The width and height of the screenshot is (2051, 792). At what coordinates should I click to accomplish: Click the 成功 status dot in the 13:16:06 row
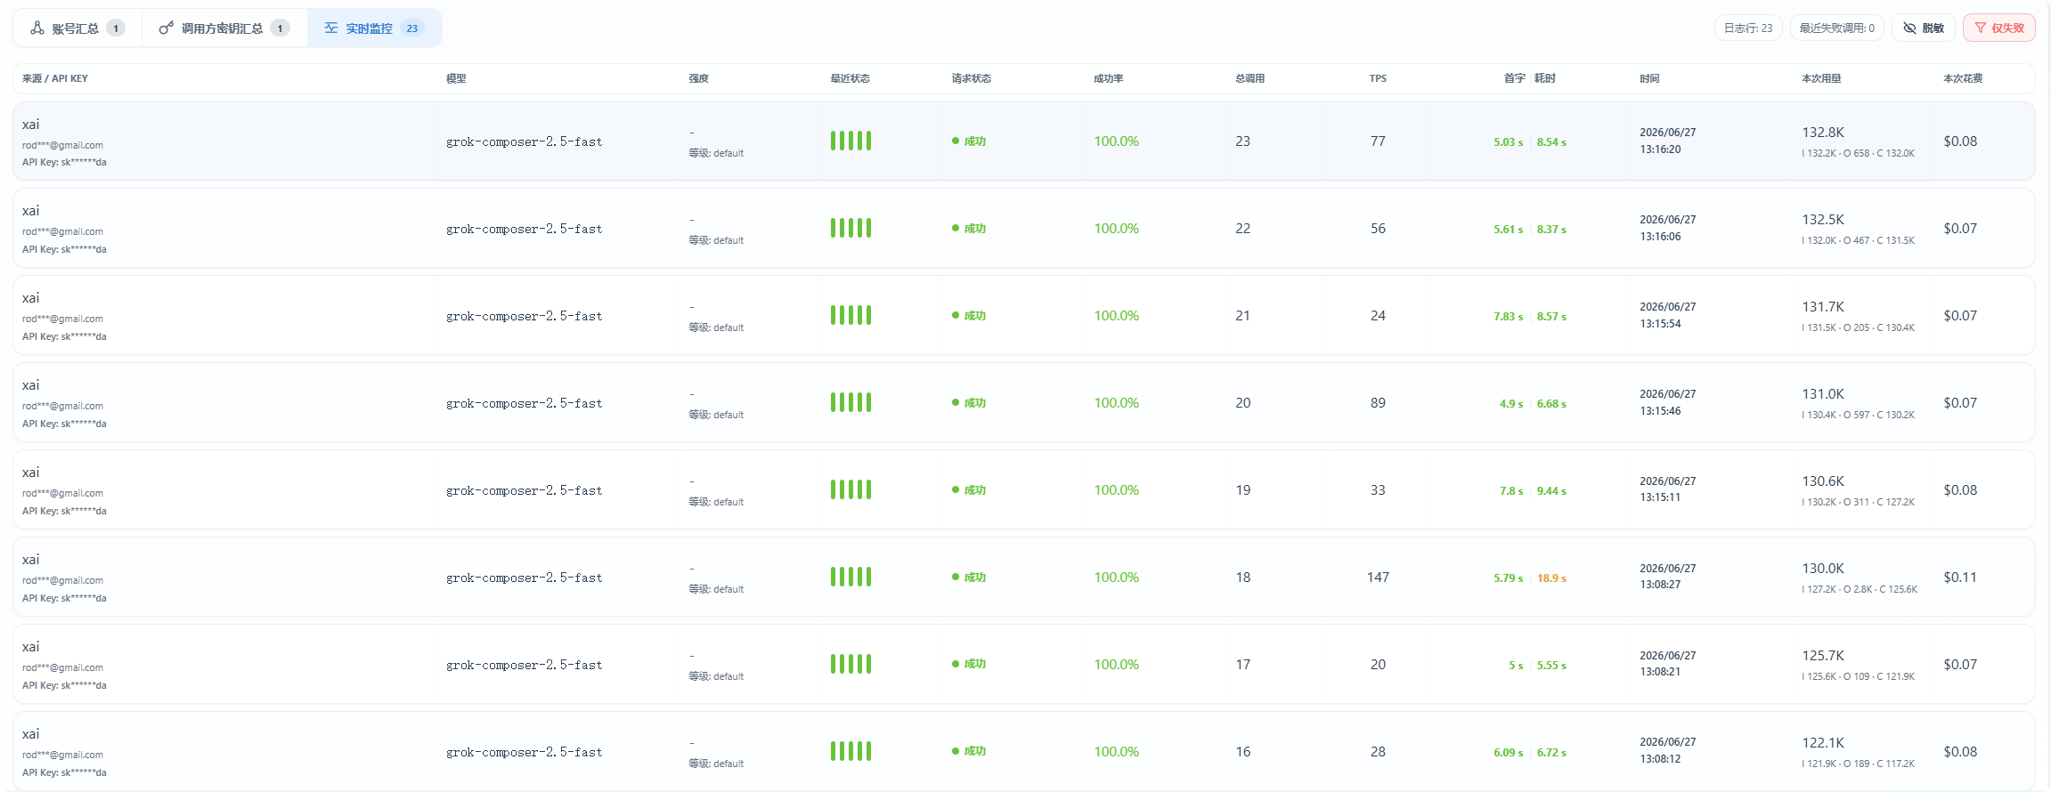(956, 229)
